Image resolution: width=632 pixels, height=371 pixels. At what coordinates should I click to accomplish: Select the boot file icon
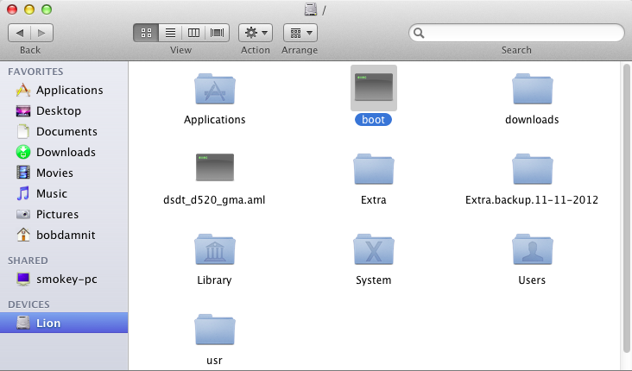point(373,89)
